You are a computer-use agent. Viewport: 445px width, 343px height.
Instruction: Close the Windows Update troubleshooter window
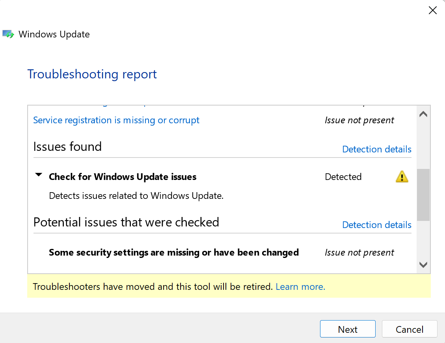(x=432, y=11)
